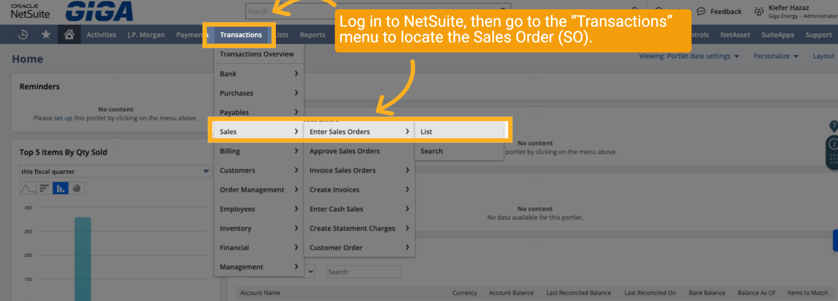Viewport: 838px width, 301px height.
Task: Select List under Enter Sales Orders
Action: coord(460,132)
